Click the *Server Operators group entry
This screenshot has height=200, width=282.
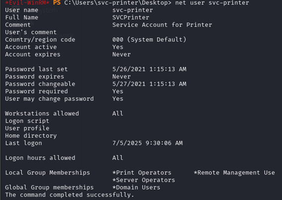pos(144,180)
